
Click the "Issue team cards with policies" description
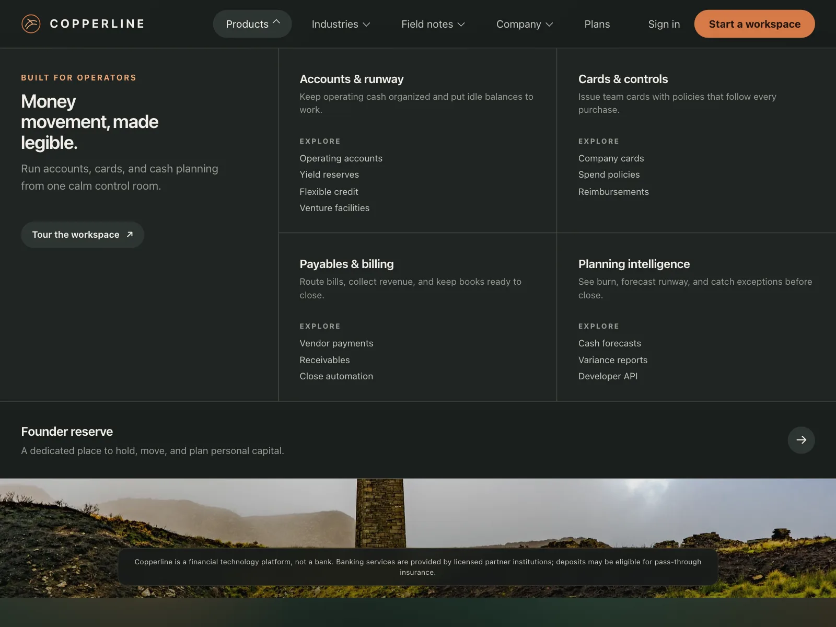click(677, 103)
